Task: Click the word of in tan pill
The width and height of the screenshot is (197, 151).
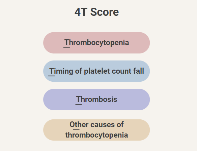Action: (x=120, y=124)
